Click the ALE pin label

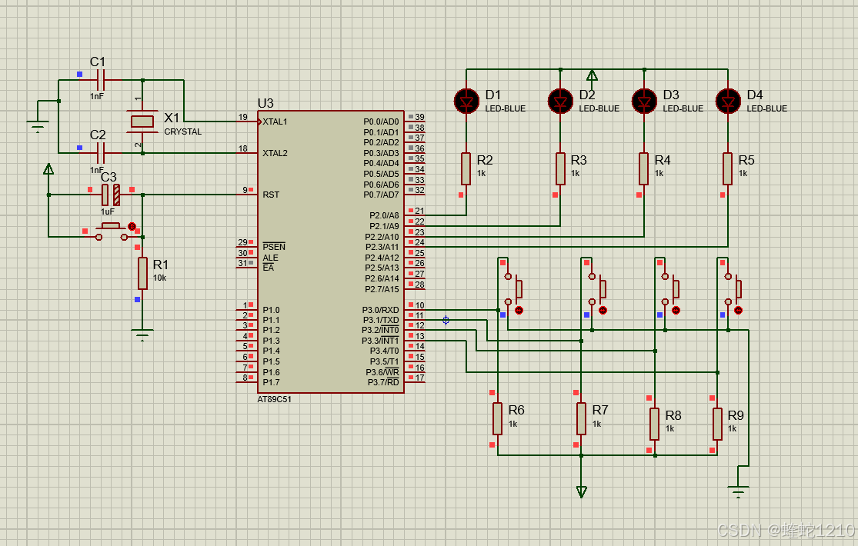coord(270,258)
